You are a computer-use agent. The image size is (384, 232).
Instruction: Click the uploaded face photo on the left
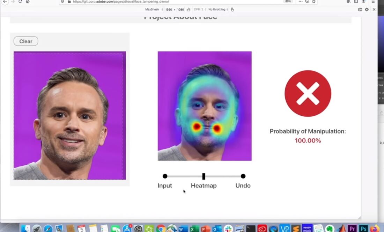click(x=69, y=116)
